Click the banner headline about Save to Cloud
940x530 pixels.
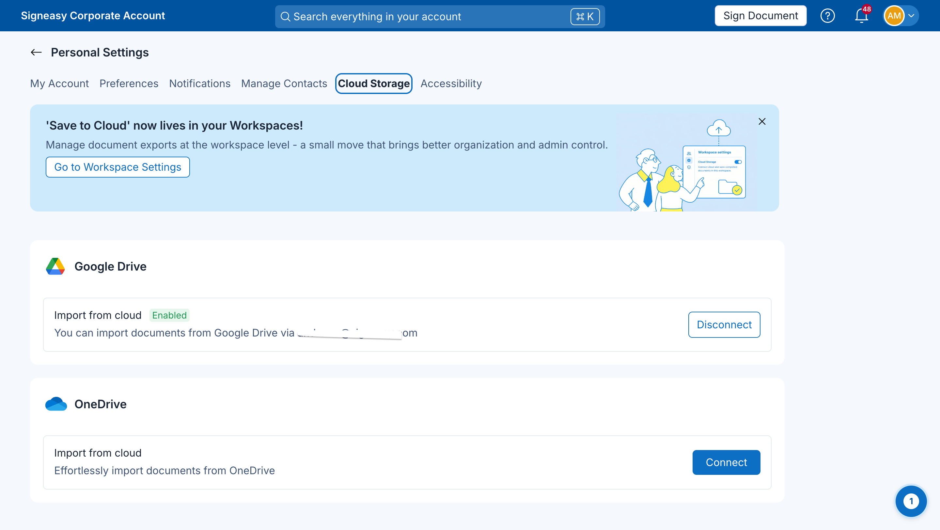174,125
